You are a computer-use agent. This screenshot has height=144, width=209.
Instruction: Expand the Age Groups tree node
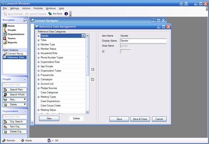click(38, 66)
